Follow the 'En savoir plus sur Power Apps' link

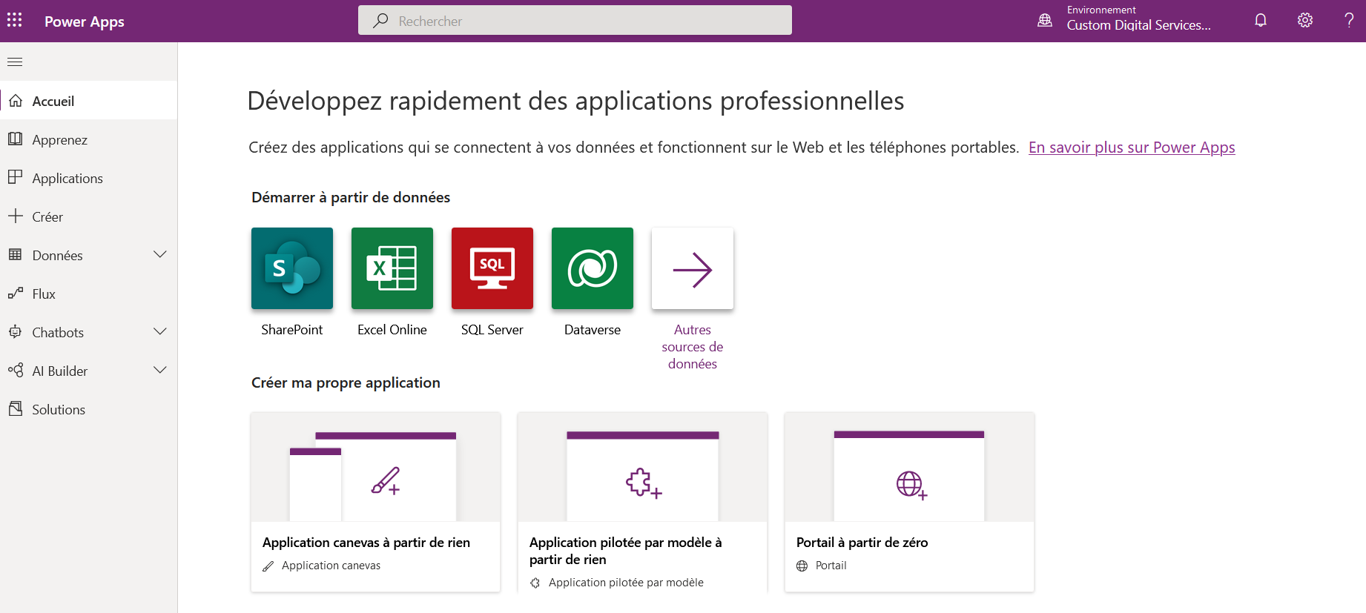[1132, 148]
